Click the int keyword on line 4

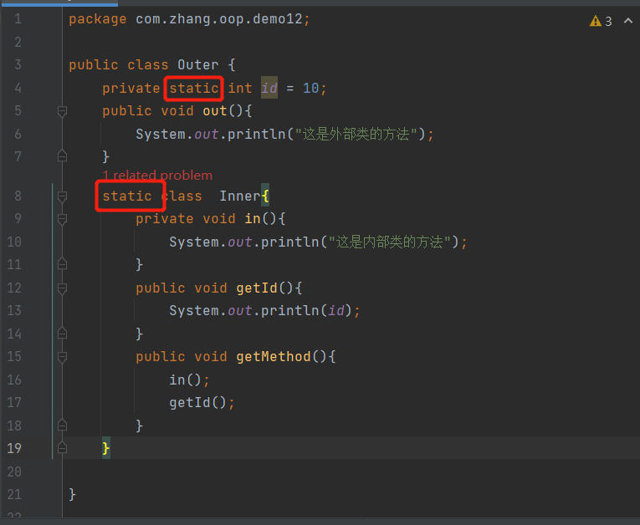click(x=239, y=88)
